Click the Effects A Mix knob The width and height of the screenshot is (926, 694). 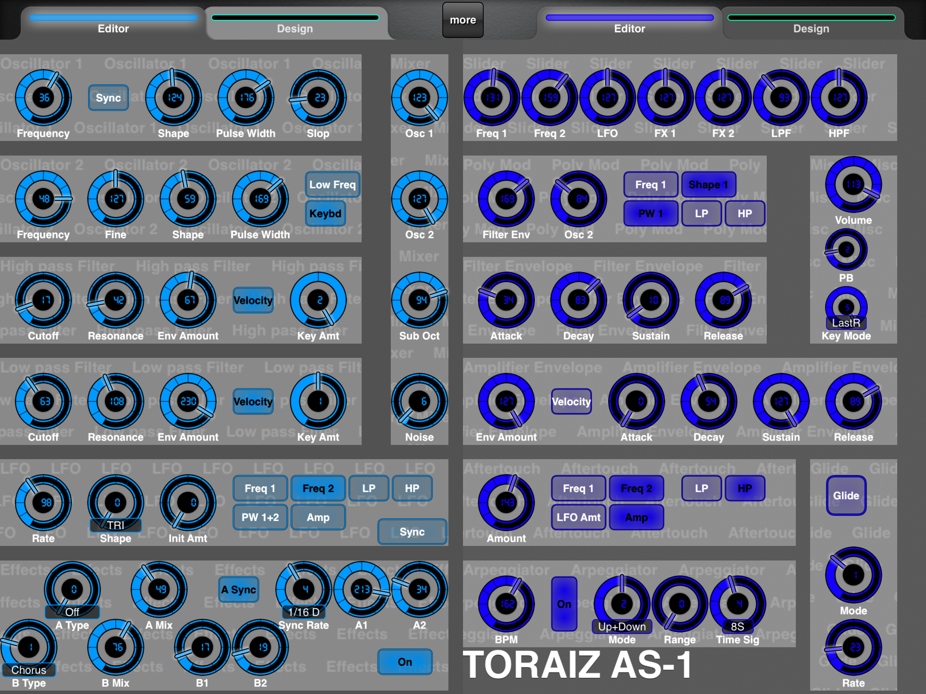pyautogui.click(x=159, y=589)
